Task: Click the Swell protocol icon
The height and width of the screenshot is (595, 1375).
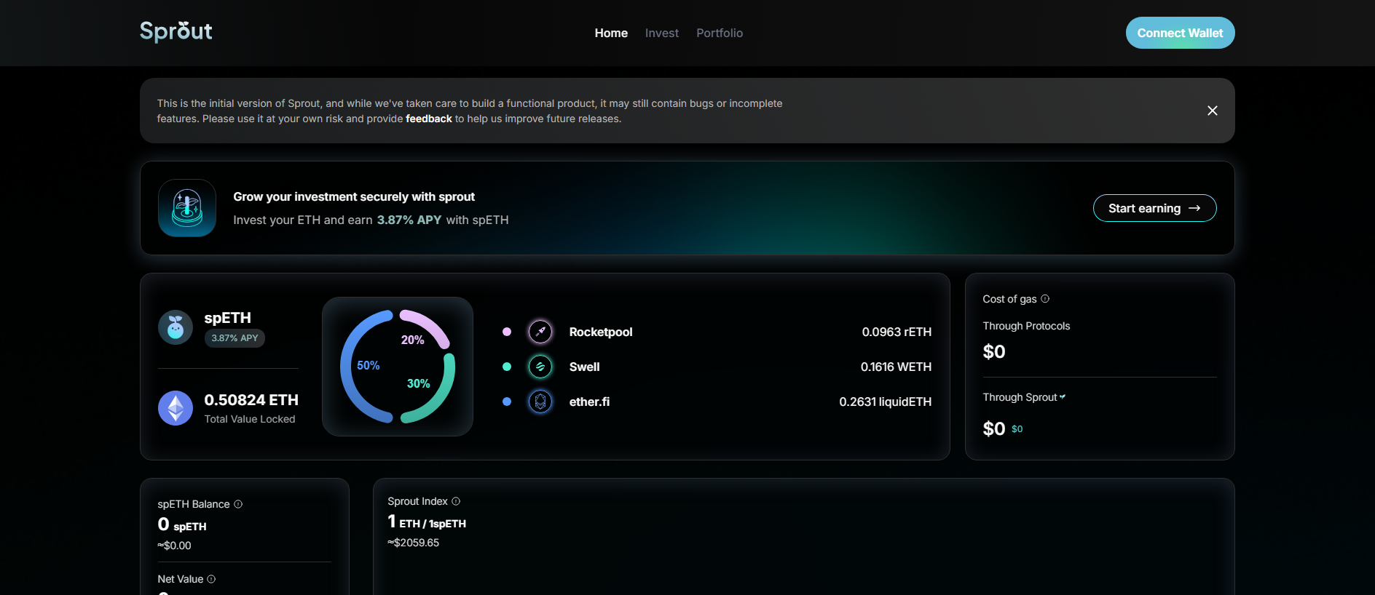Action: pos(540,367)
